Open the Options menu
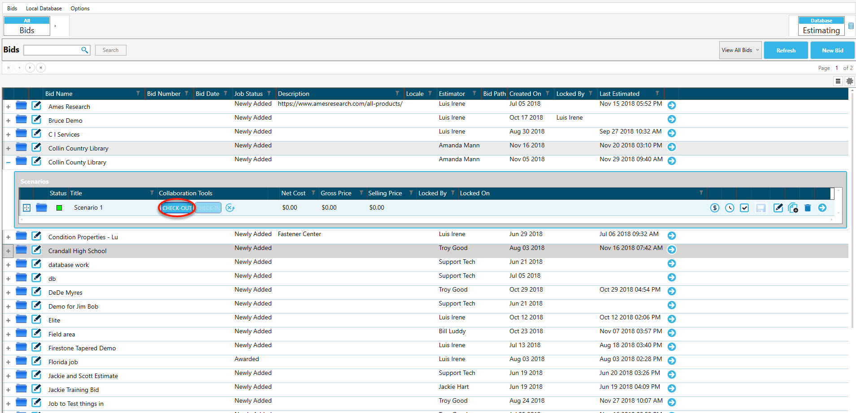Viewport: 856px width, 413px height. click(80, 9)
